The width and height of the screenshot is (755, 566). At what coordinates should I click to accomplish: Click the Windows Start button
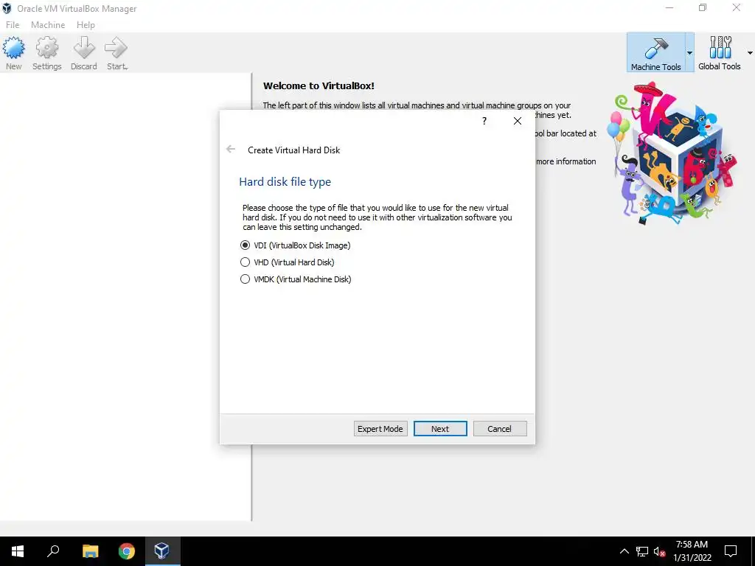click(18, 551)
